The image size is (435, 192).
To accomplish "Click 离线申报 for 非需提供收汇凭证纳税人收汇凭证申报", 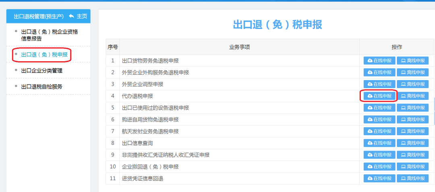I will click(412, 155).
